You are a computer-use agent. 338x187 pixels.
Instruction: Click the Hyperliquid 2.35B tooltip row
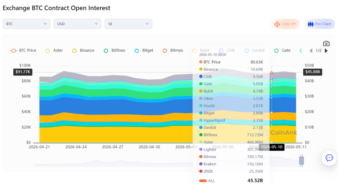click(231, 120)
